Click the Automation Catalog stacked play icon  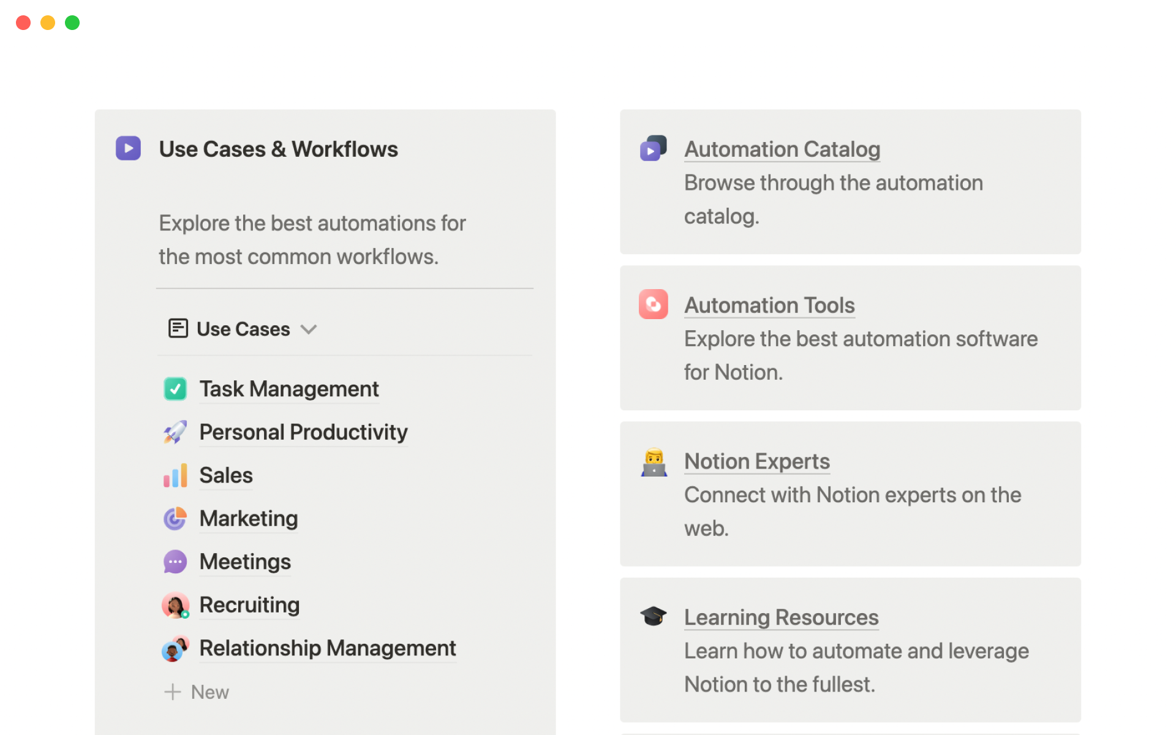(x=653, y=148)
